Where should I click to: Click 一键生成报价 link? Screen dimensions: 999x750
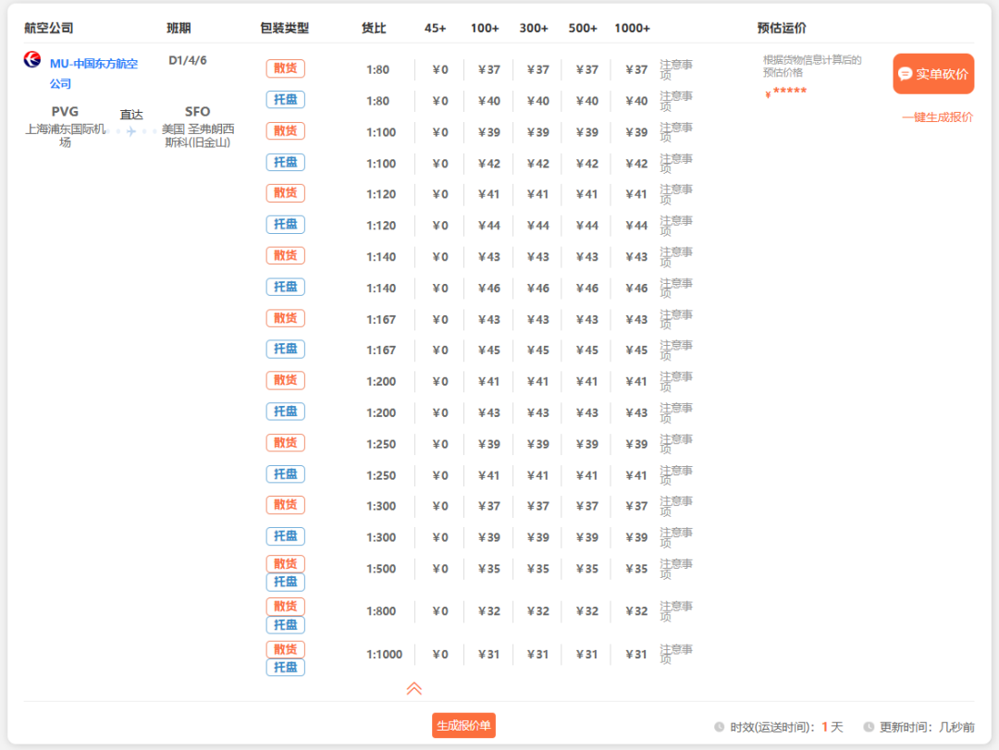[937, 117]
